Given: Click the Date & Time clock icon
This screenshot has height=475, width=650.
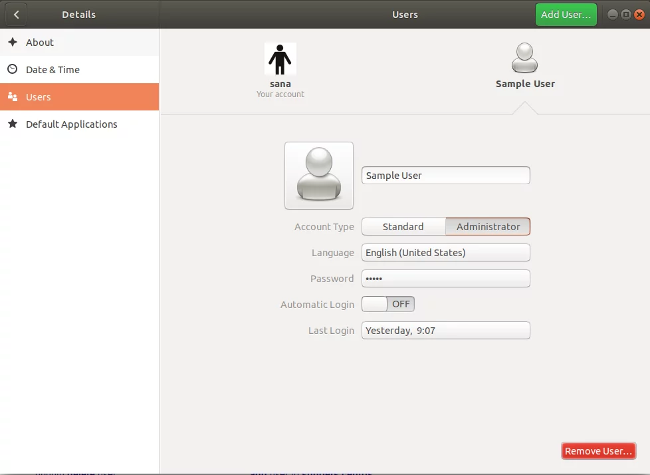Looking at the screenshot, I should 13,69.
